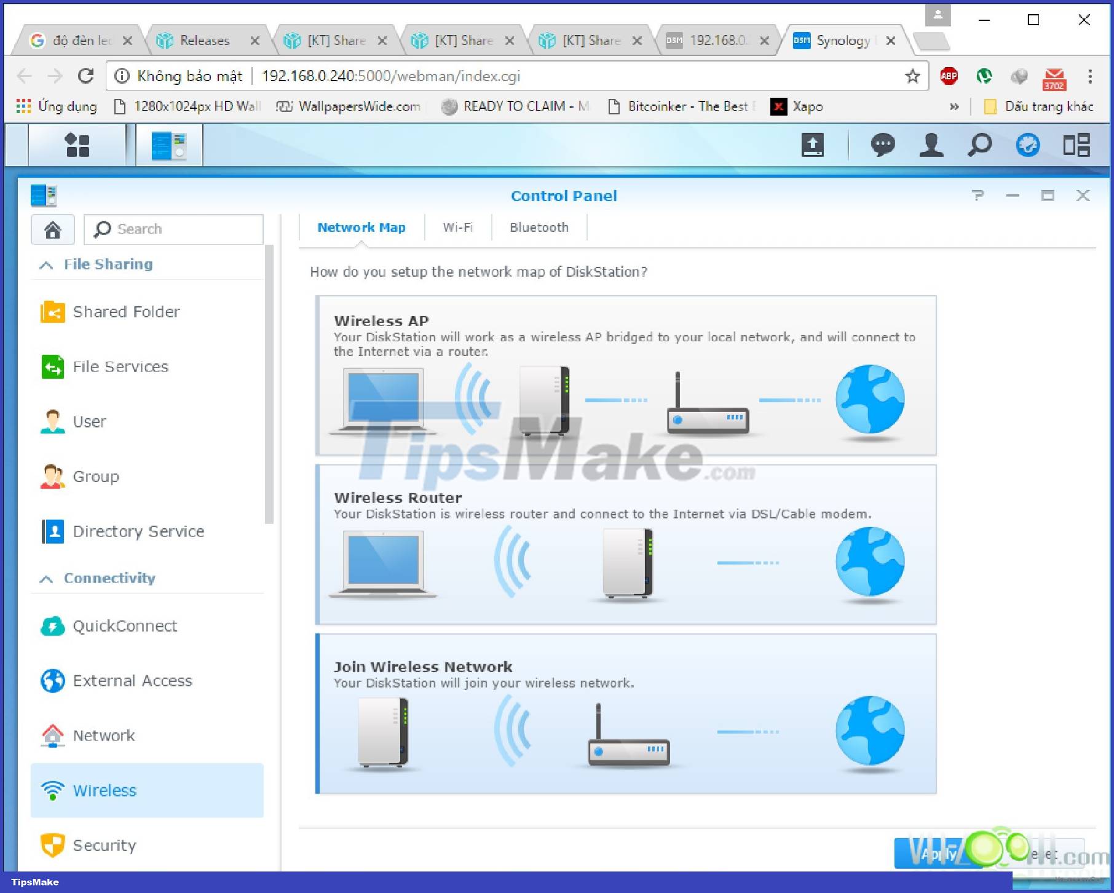This screenshot has width=1114, height=893.
Task: Collapse the Connectivity section
Action: pos(45,578)
